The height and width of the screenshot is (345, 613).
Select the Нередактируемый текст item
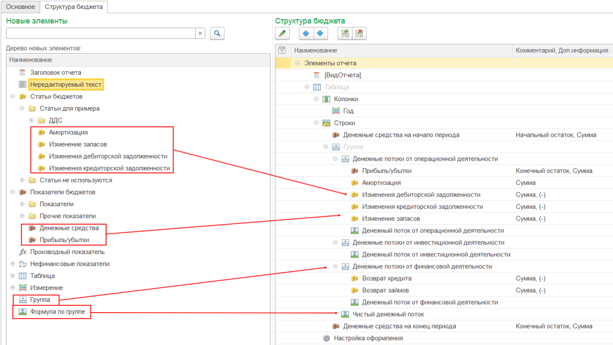pyautogui.click(x=66, y=84)
